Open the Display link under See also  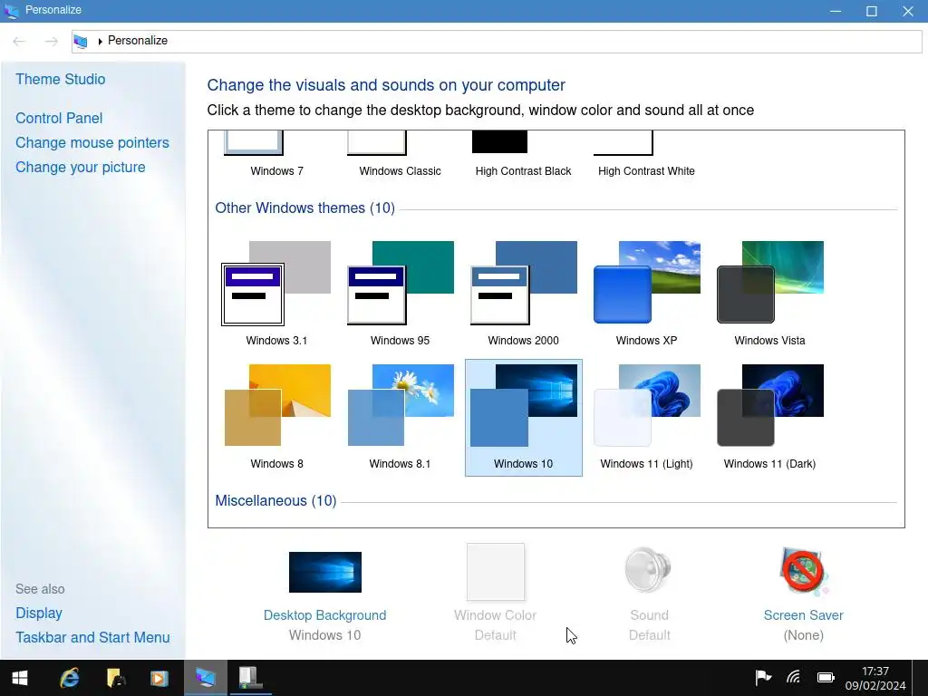(x=38, y=614)
